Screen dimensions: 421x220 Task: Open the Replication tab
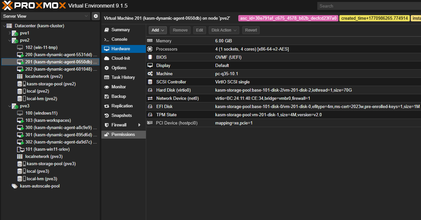coord(123,106)
